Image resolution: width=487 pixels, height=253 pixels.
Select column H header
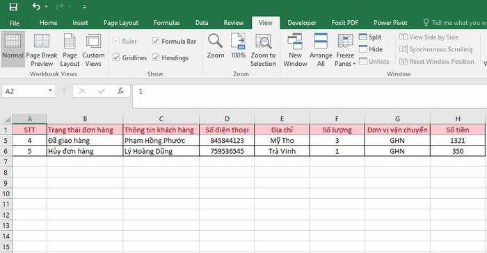pos(458,119)
